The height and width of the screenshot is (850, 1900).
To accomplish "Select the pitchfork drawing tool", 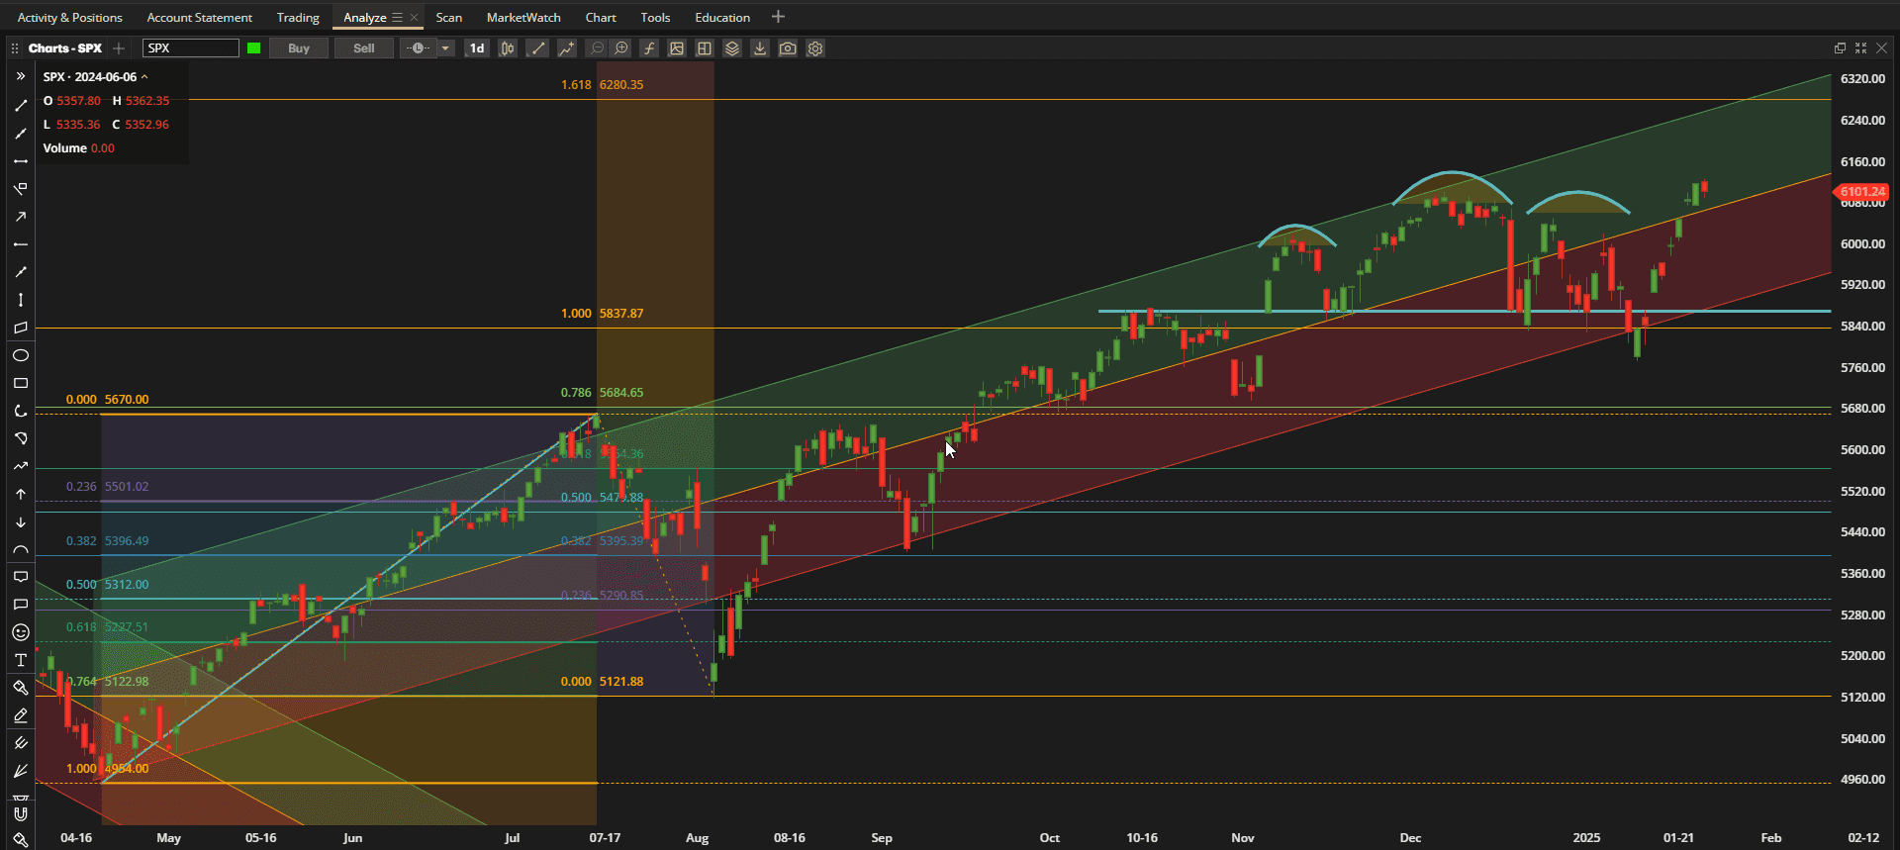I will click(21, 743).
